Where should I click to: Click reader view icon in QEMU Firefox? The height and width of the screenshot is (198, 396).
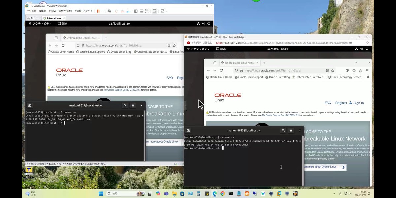pyautogui.click(x=327, y=70)
